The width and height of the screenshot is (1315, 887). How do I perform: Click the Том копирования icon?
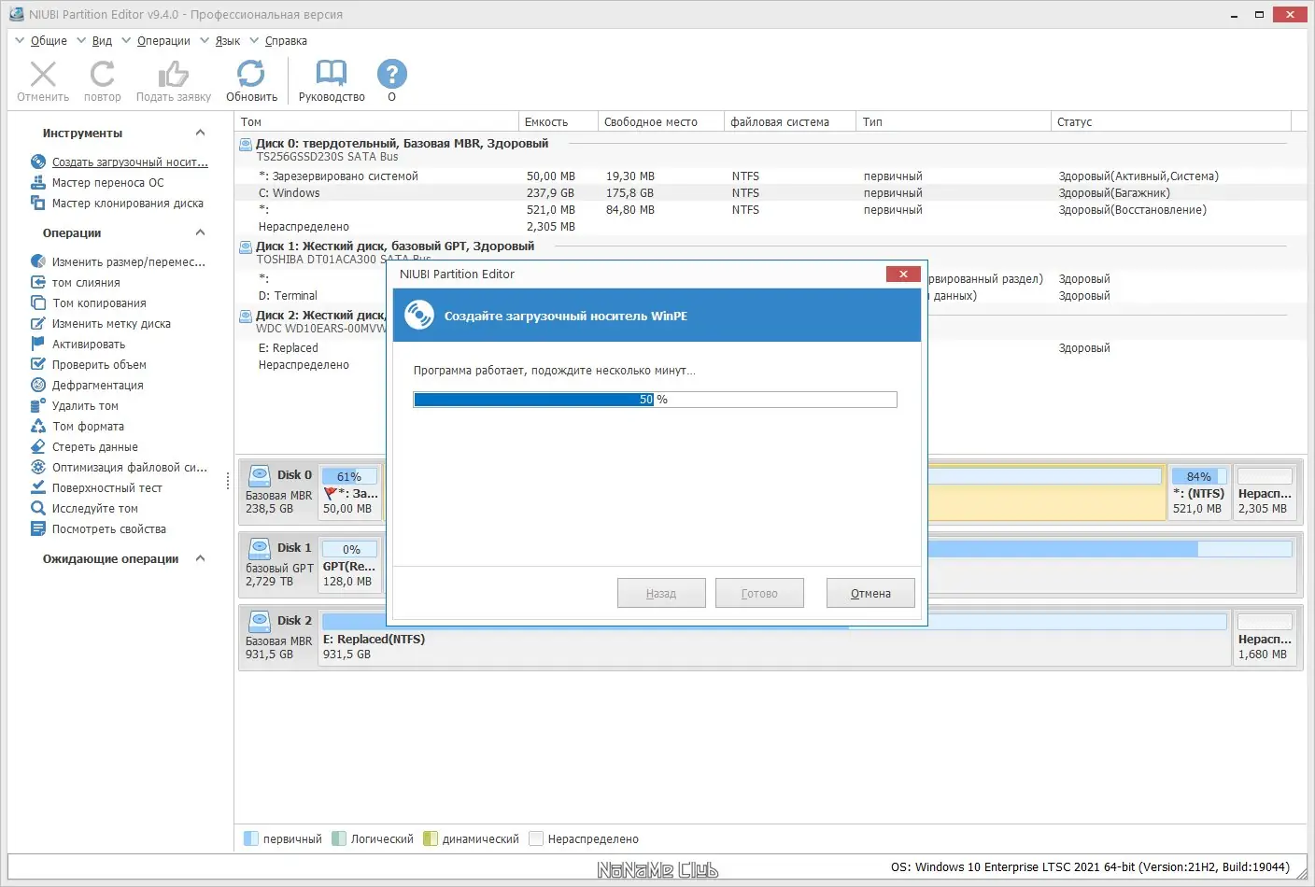[38, 303]
